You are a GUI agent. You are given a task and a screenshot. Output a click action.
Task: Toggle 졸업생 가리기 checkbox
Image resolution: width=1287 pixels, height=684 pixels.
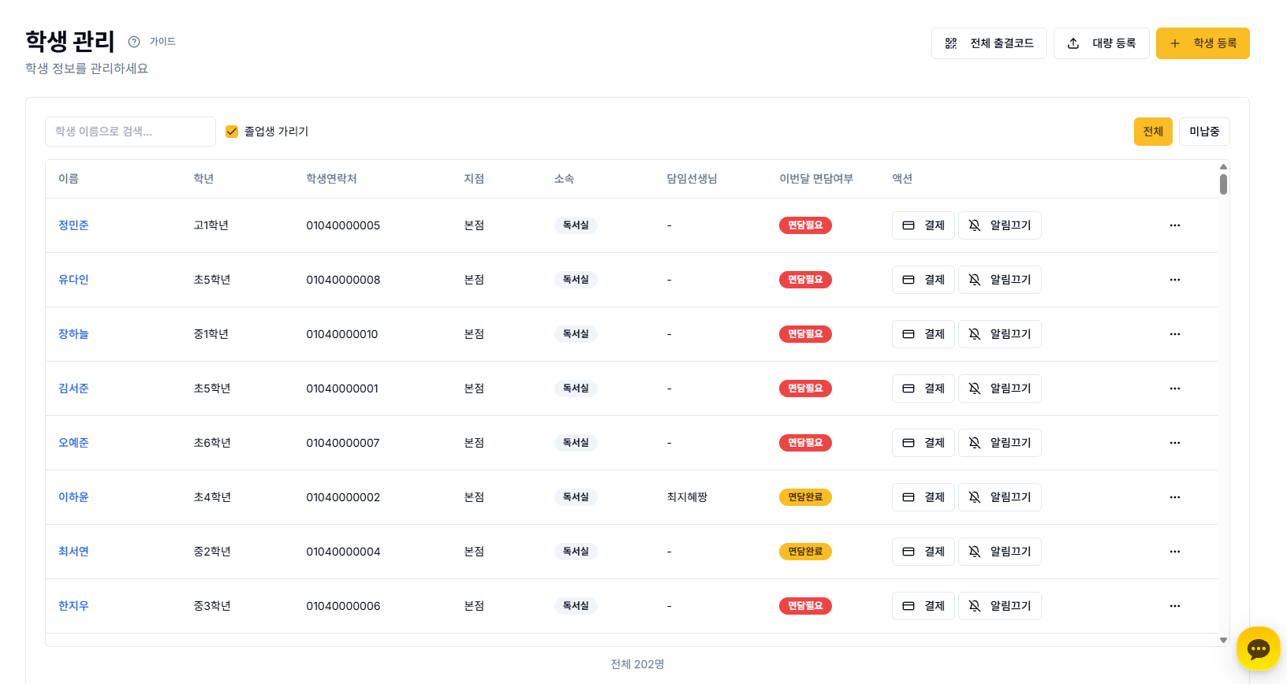tap(232, 132)
